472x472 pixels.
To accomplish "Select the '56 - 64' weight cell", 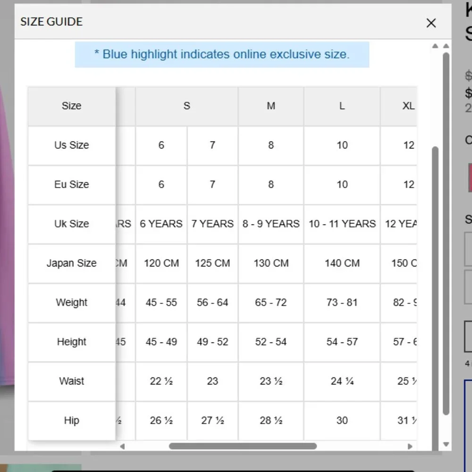I will [212, 303].
